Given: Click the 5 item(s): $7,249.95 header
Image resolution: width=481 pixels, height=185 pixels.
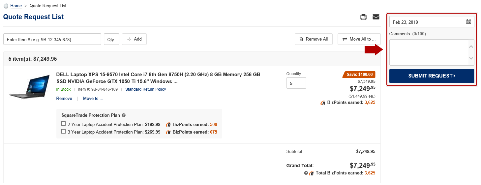Looking at the screenshot, I should (x=33, y=59).
